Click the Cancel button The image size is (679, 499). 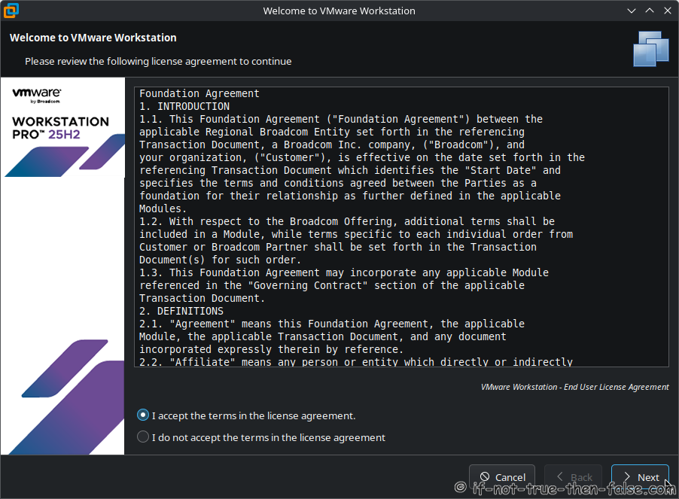[502, 477]
